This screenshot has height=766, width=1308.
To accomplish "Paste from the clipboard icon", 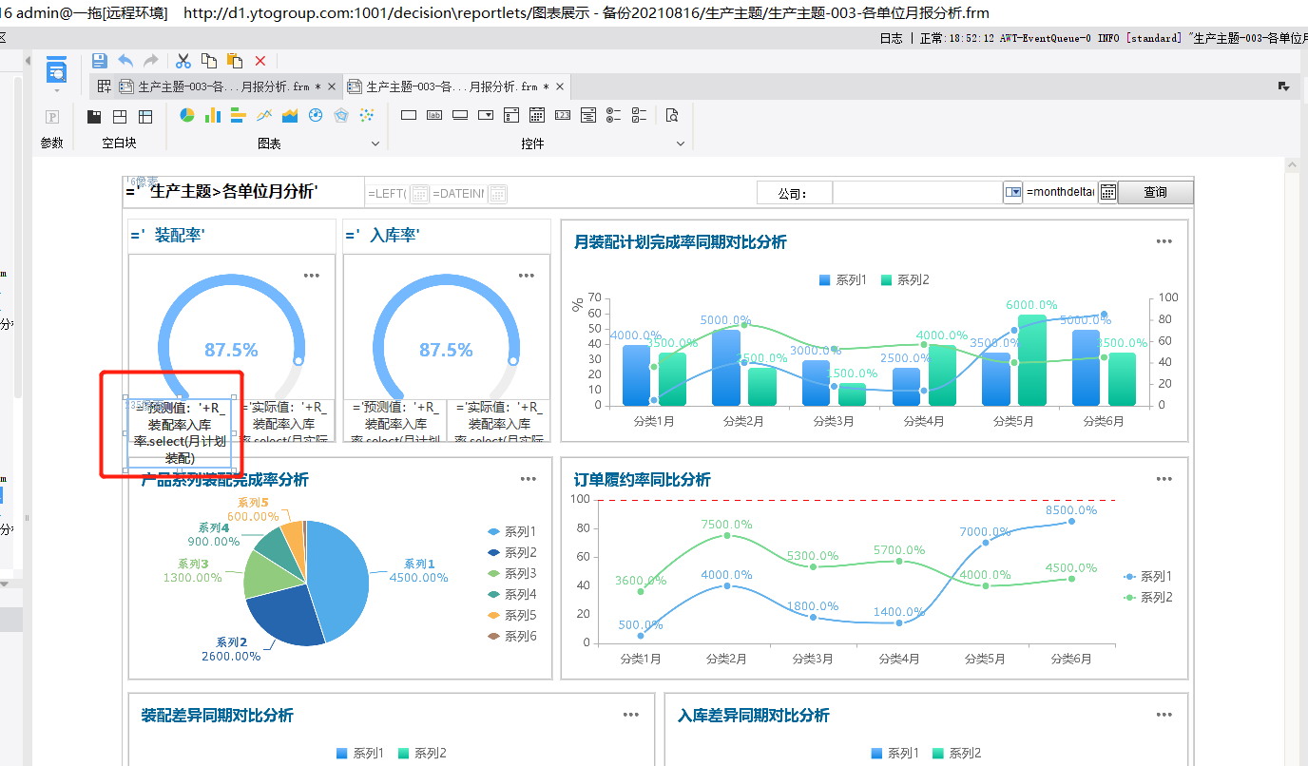I will pos(235,61).
